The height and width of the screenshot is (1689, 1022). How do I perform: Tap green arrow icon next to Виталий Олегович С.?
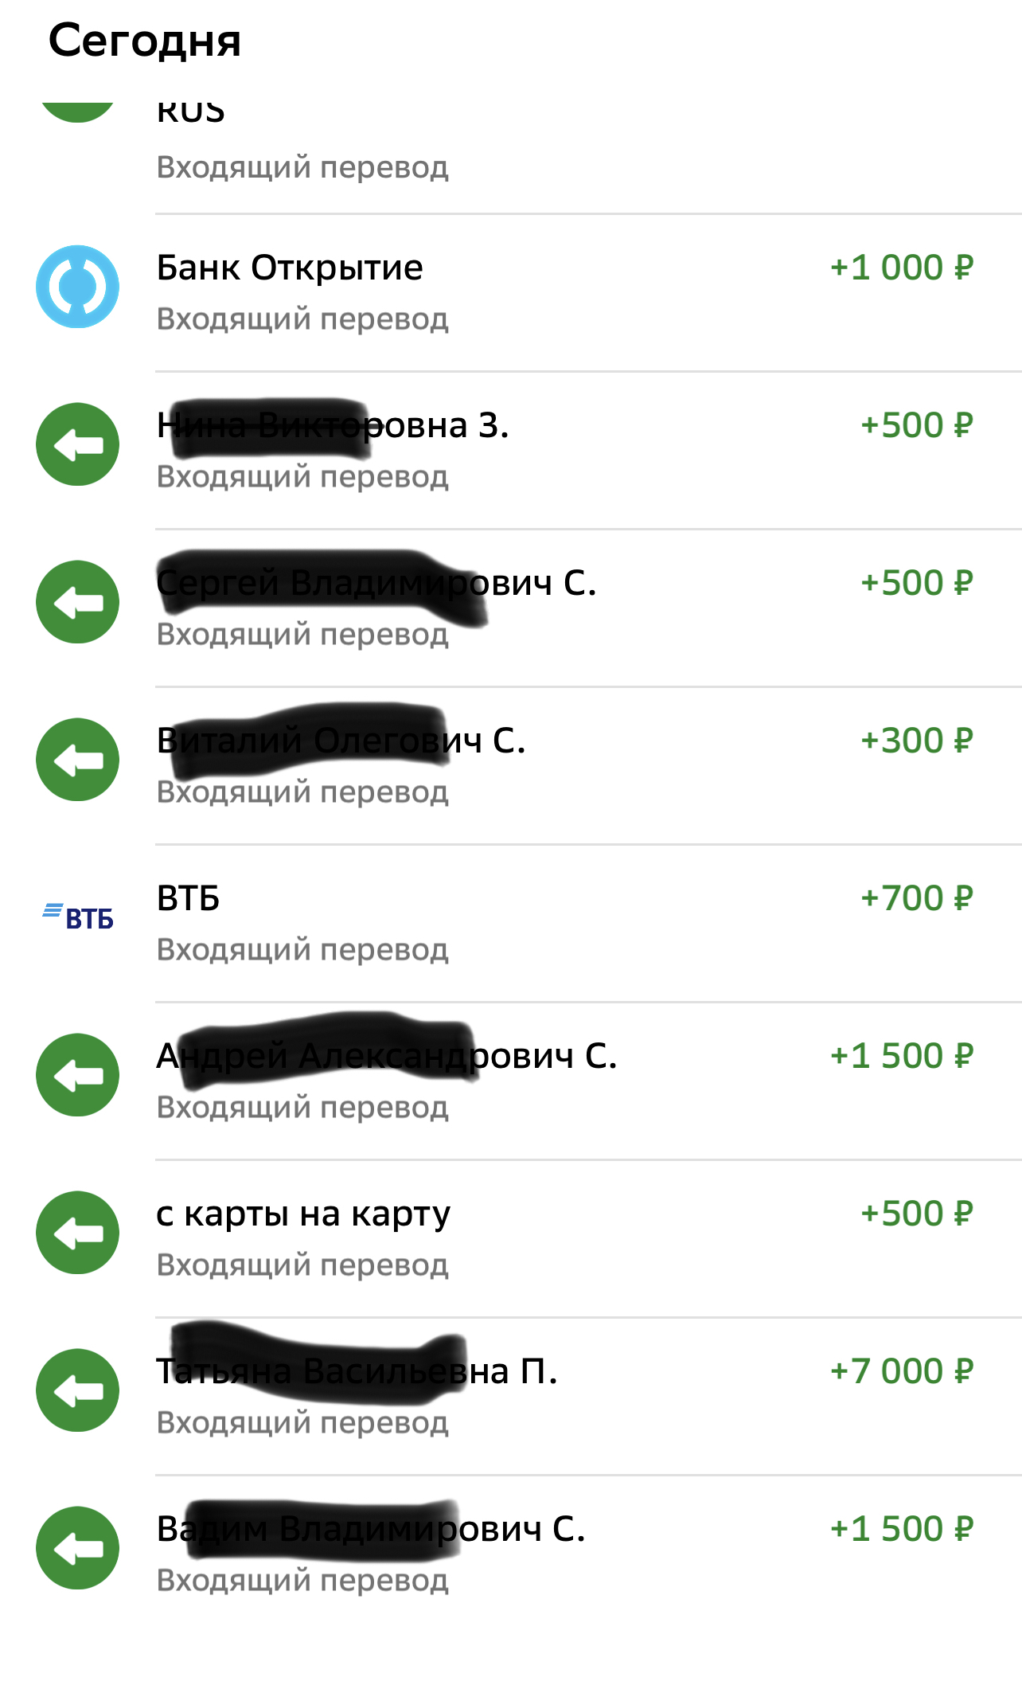tap(77, 760)
